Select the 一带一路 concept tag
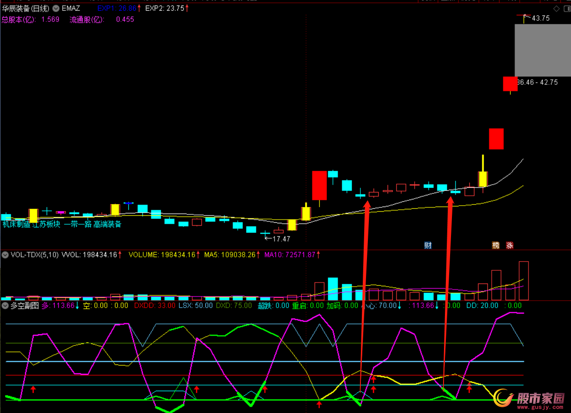The height and width of the screenshot is (413, 571). [78, 224]
